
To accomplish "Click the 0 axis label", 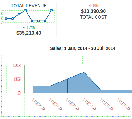I will (x=19, y=93).
